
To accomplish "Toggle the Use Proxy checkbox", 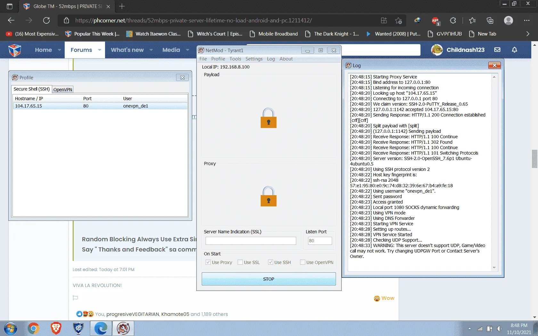I will [208, 262].
